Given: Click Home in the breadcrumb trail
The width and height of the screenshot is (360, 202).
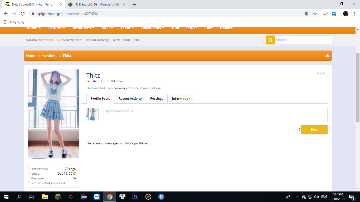Looking at the screenshot, I should tap(31, 55).
